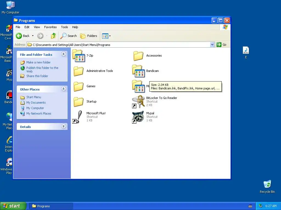Toggle the Folders pane button

(89, 36)
